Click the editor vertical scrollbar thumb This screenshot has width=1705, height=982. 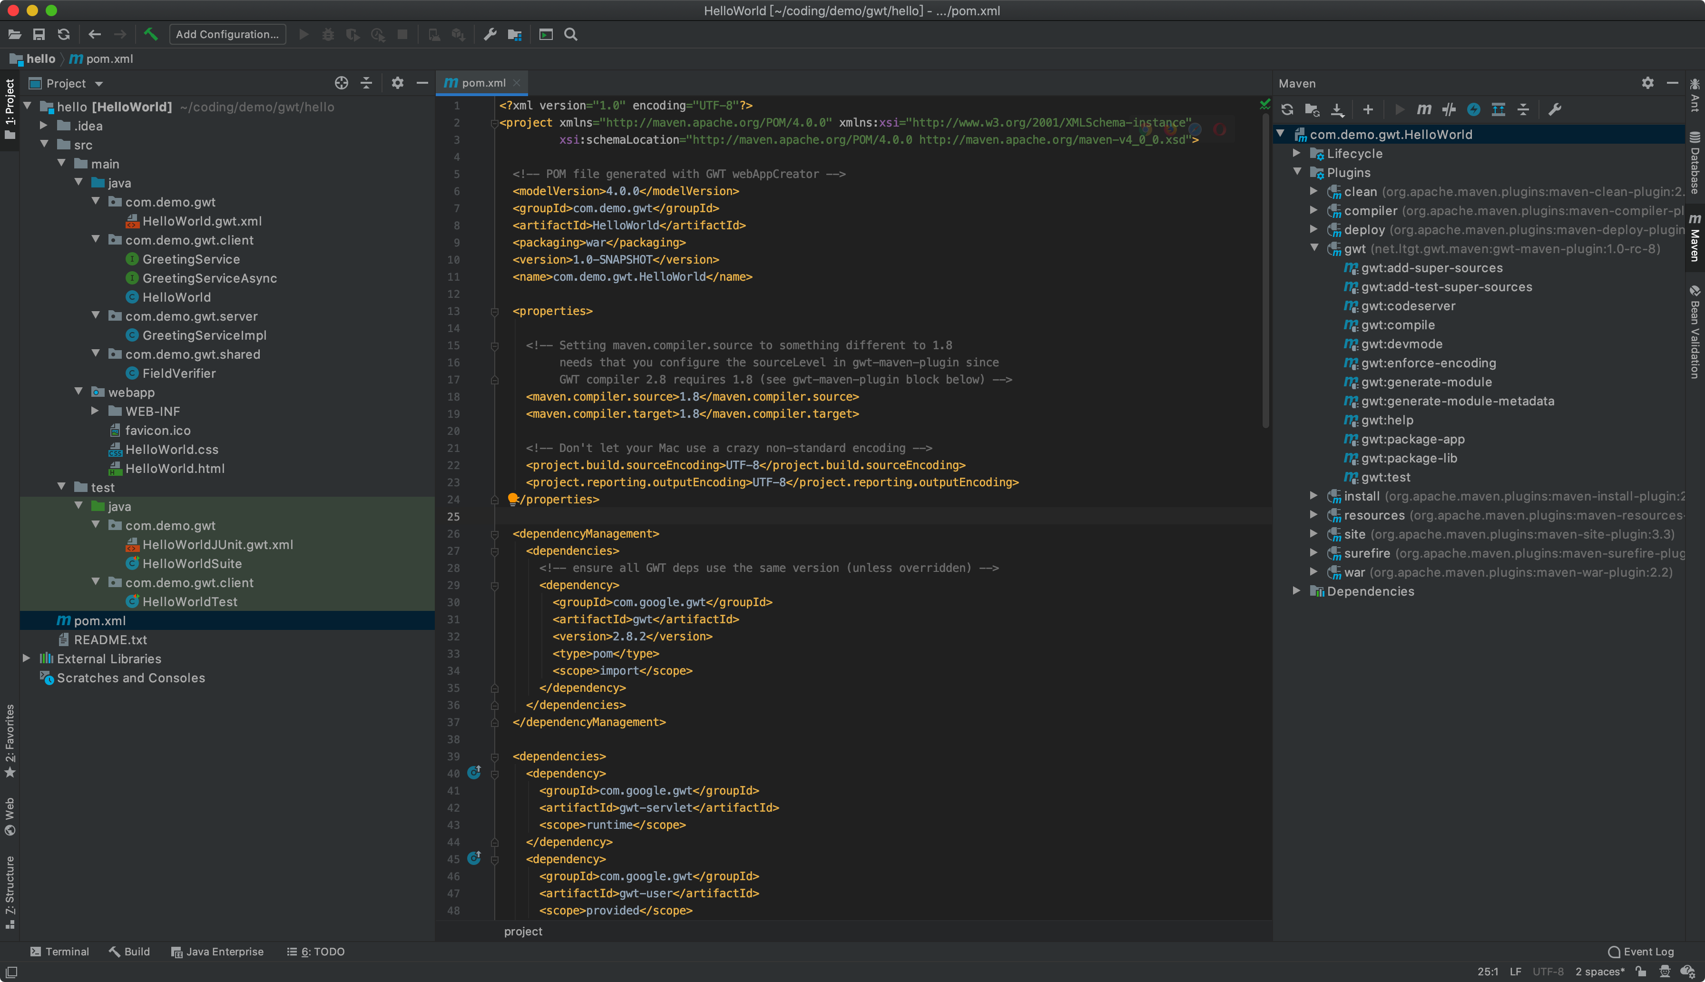pyautogui.click(x=1265, y=270)
